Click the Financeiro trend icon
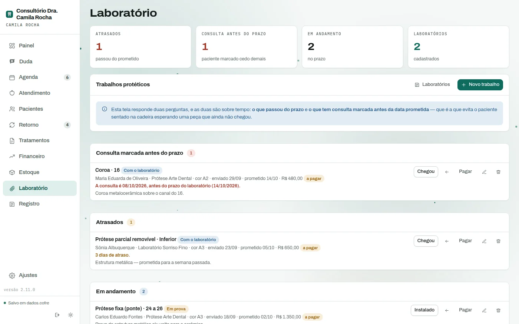 coord(12,156)
